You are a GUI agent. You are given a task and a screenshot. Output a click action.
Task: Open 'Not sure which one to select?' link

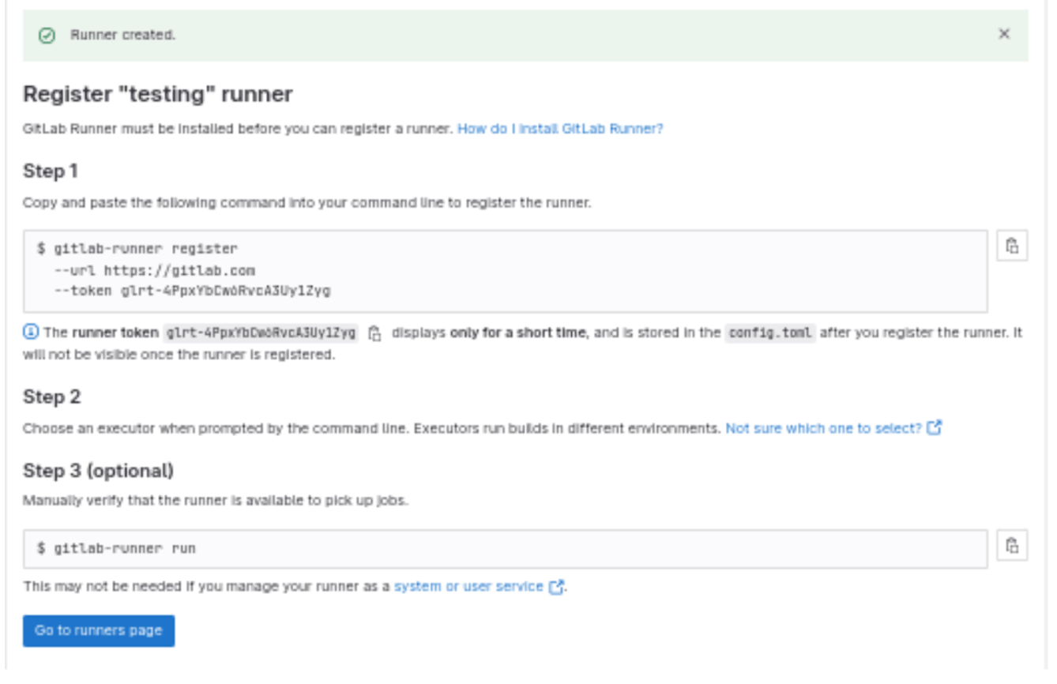pyautogui.click(x=823, y=428)
